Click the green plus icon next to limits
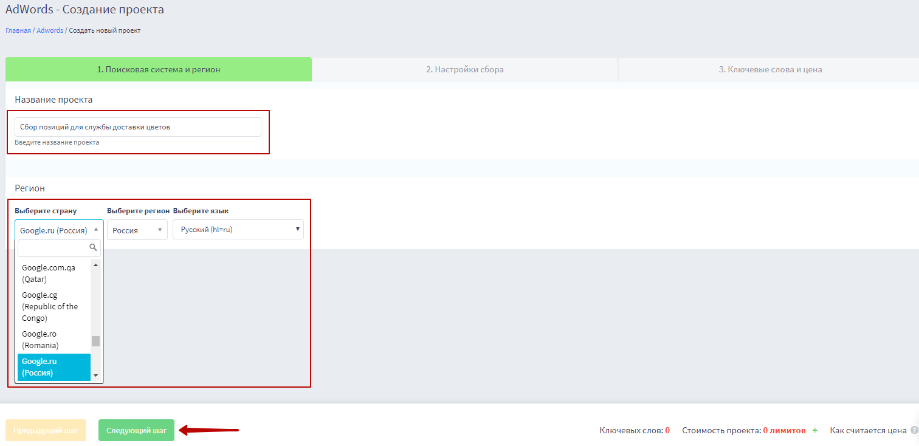 (814, 430)
